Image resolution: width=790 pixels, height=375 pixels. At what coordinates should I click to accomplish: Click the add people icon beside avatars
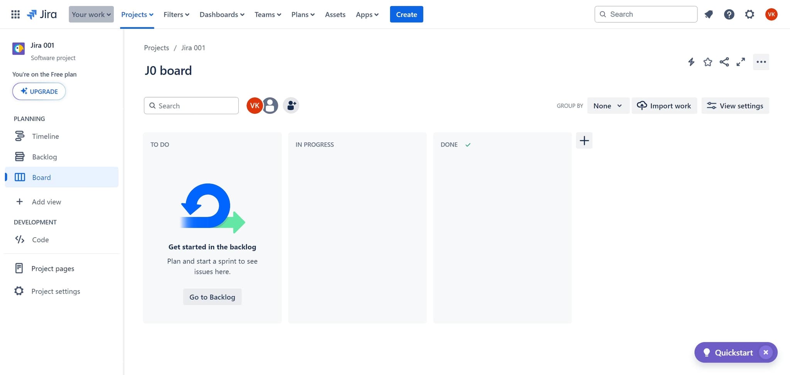pyautogui.click(x=291, y=105)
